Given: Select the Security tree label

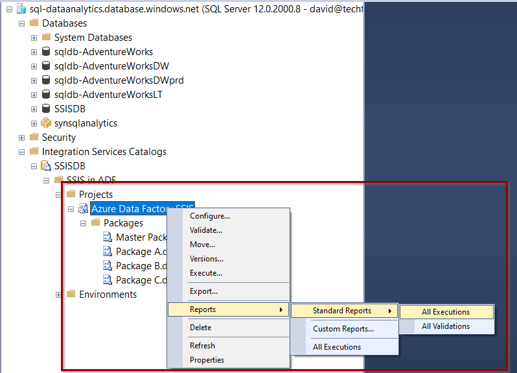Looking at the screenshot, I should (x=59, y=138).
